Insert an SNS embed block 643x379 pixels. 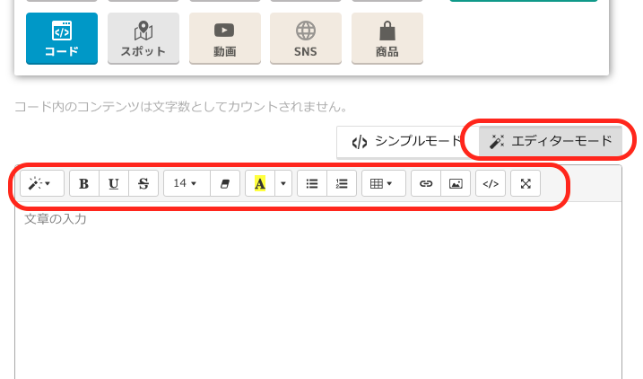306,39
